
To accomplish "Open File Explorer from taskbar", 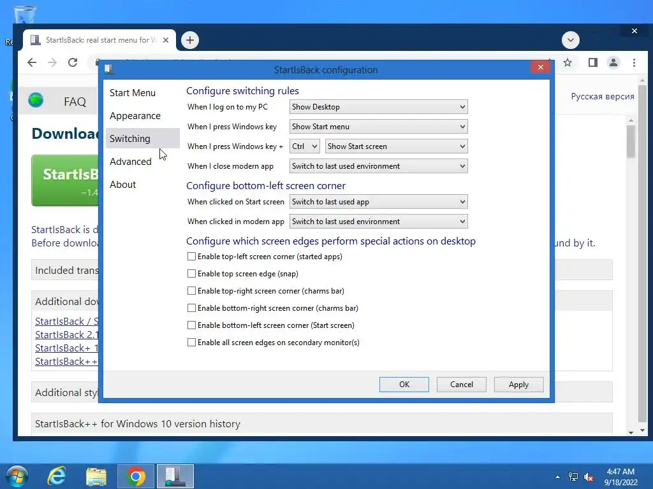I will [x=96, y=476].
